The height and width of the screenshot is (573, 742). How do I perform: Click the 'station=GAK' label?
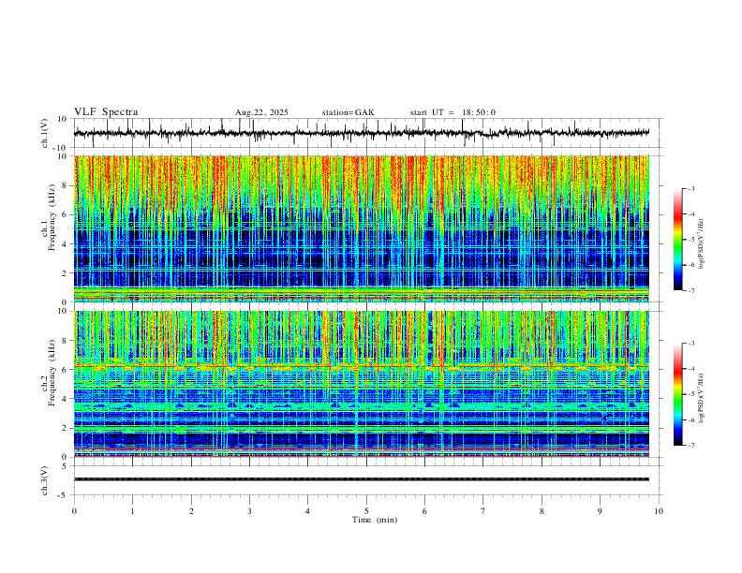tap(348, 112)
